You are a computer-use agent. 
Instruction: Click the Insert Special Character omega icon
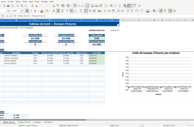tap(106, 6)
